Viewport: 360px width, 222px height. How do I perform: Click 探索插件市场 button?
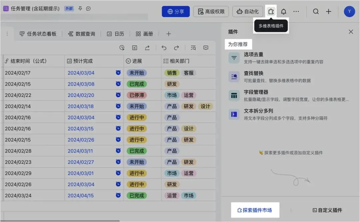tap(255, 210)
